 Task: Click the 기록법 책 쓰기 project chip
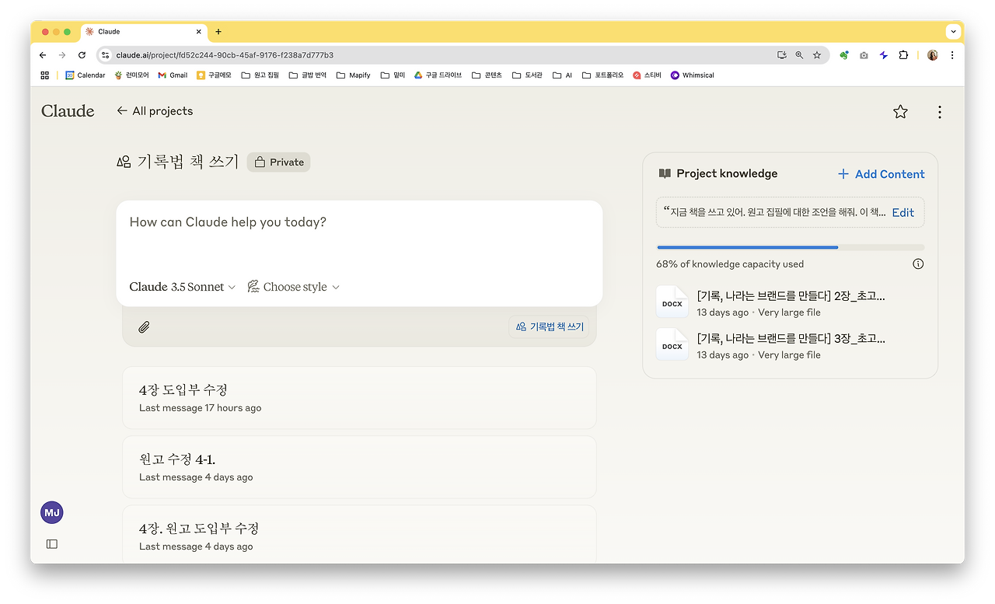pyautogui.click(x=550, y=326)
